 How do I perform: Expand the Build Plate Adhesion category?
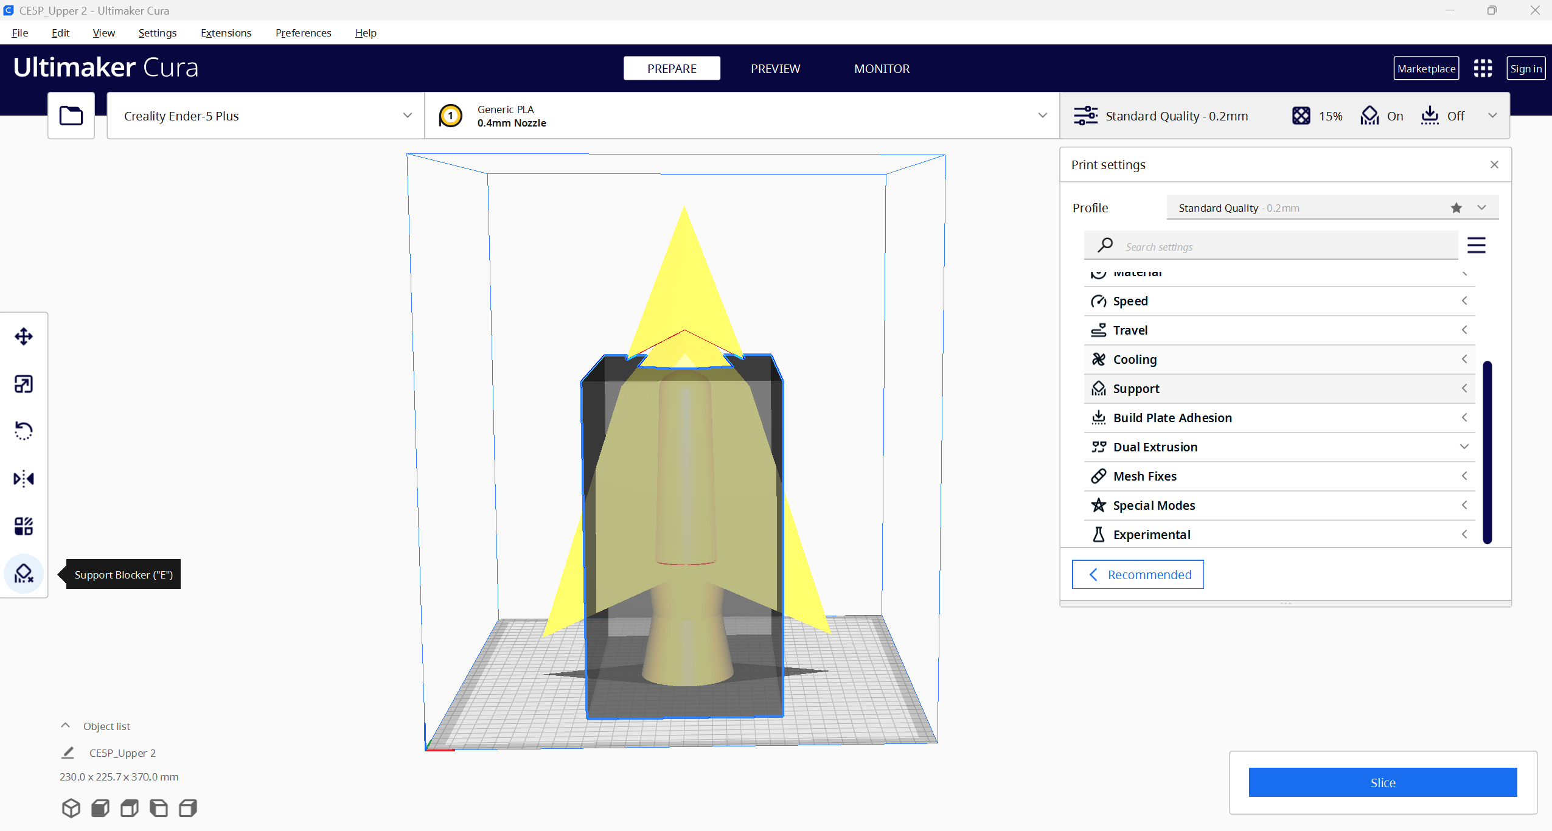(1279, 418)
